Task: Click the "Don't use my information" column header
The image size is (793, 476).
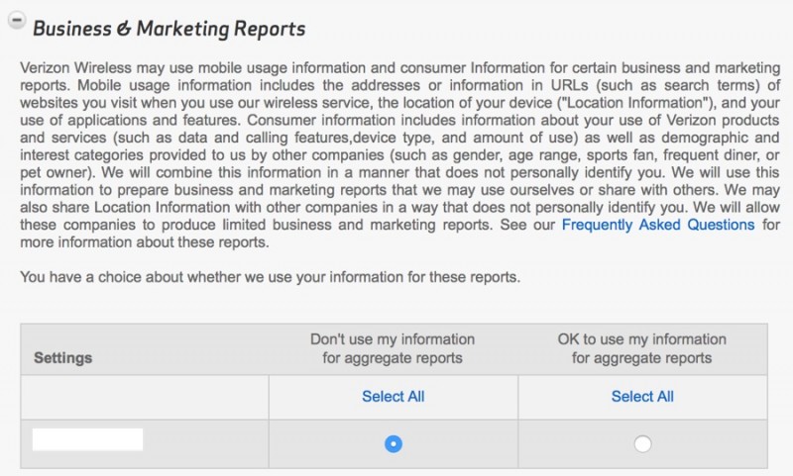Action: tap(393, 348)
